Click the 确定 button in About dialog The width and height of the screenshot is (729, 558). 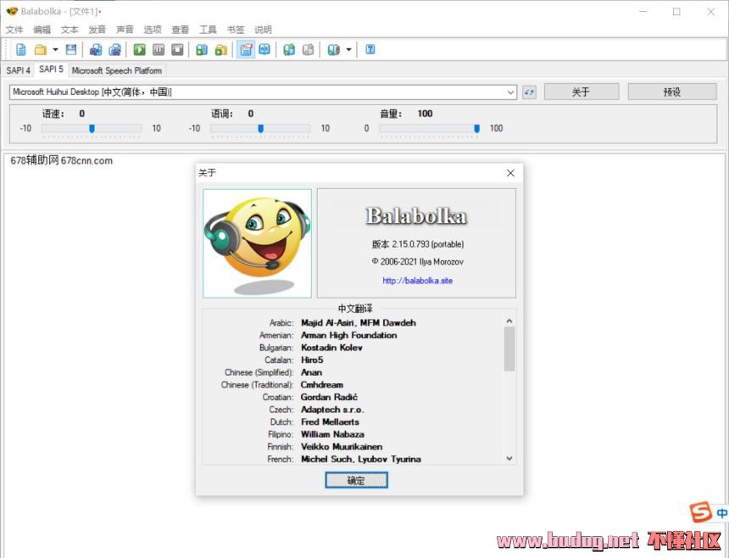pos(356,480)
